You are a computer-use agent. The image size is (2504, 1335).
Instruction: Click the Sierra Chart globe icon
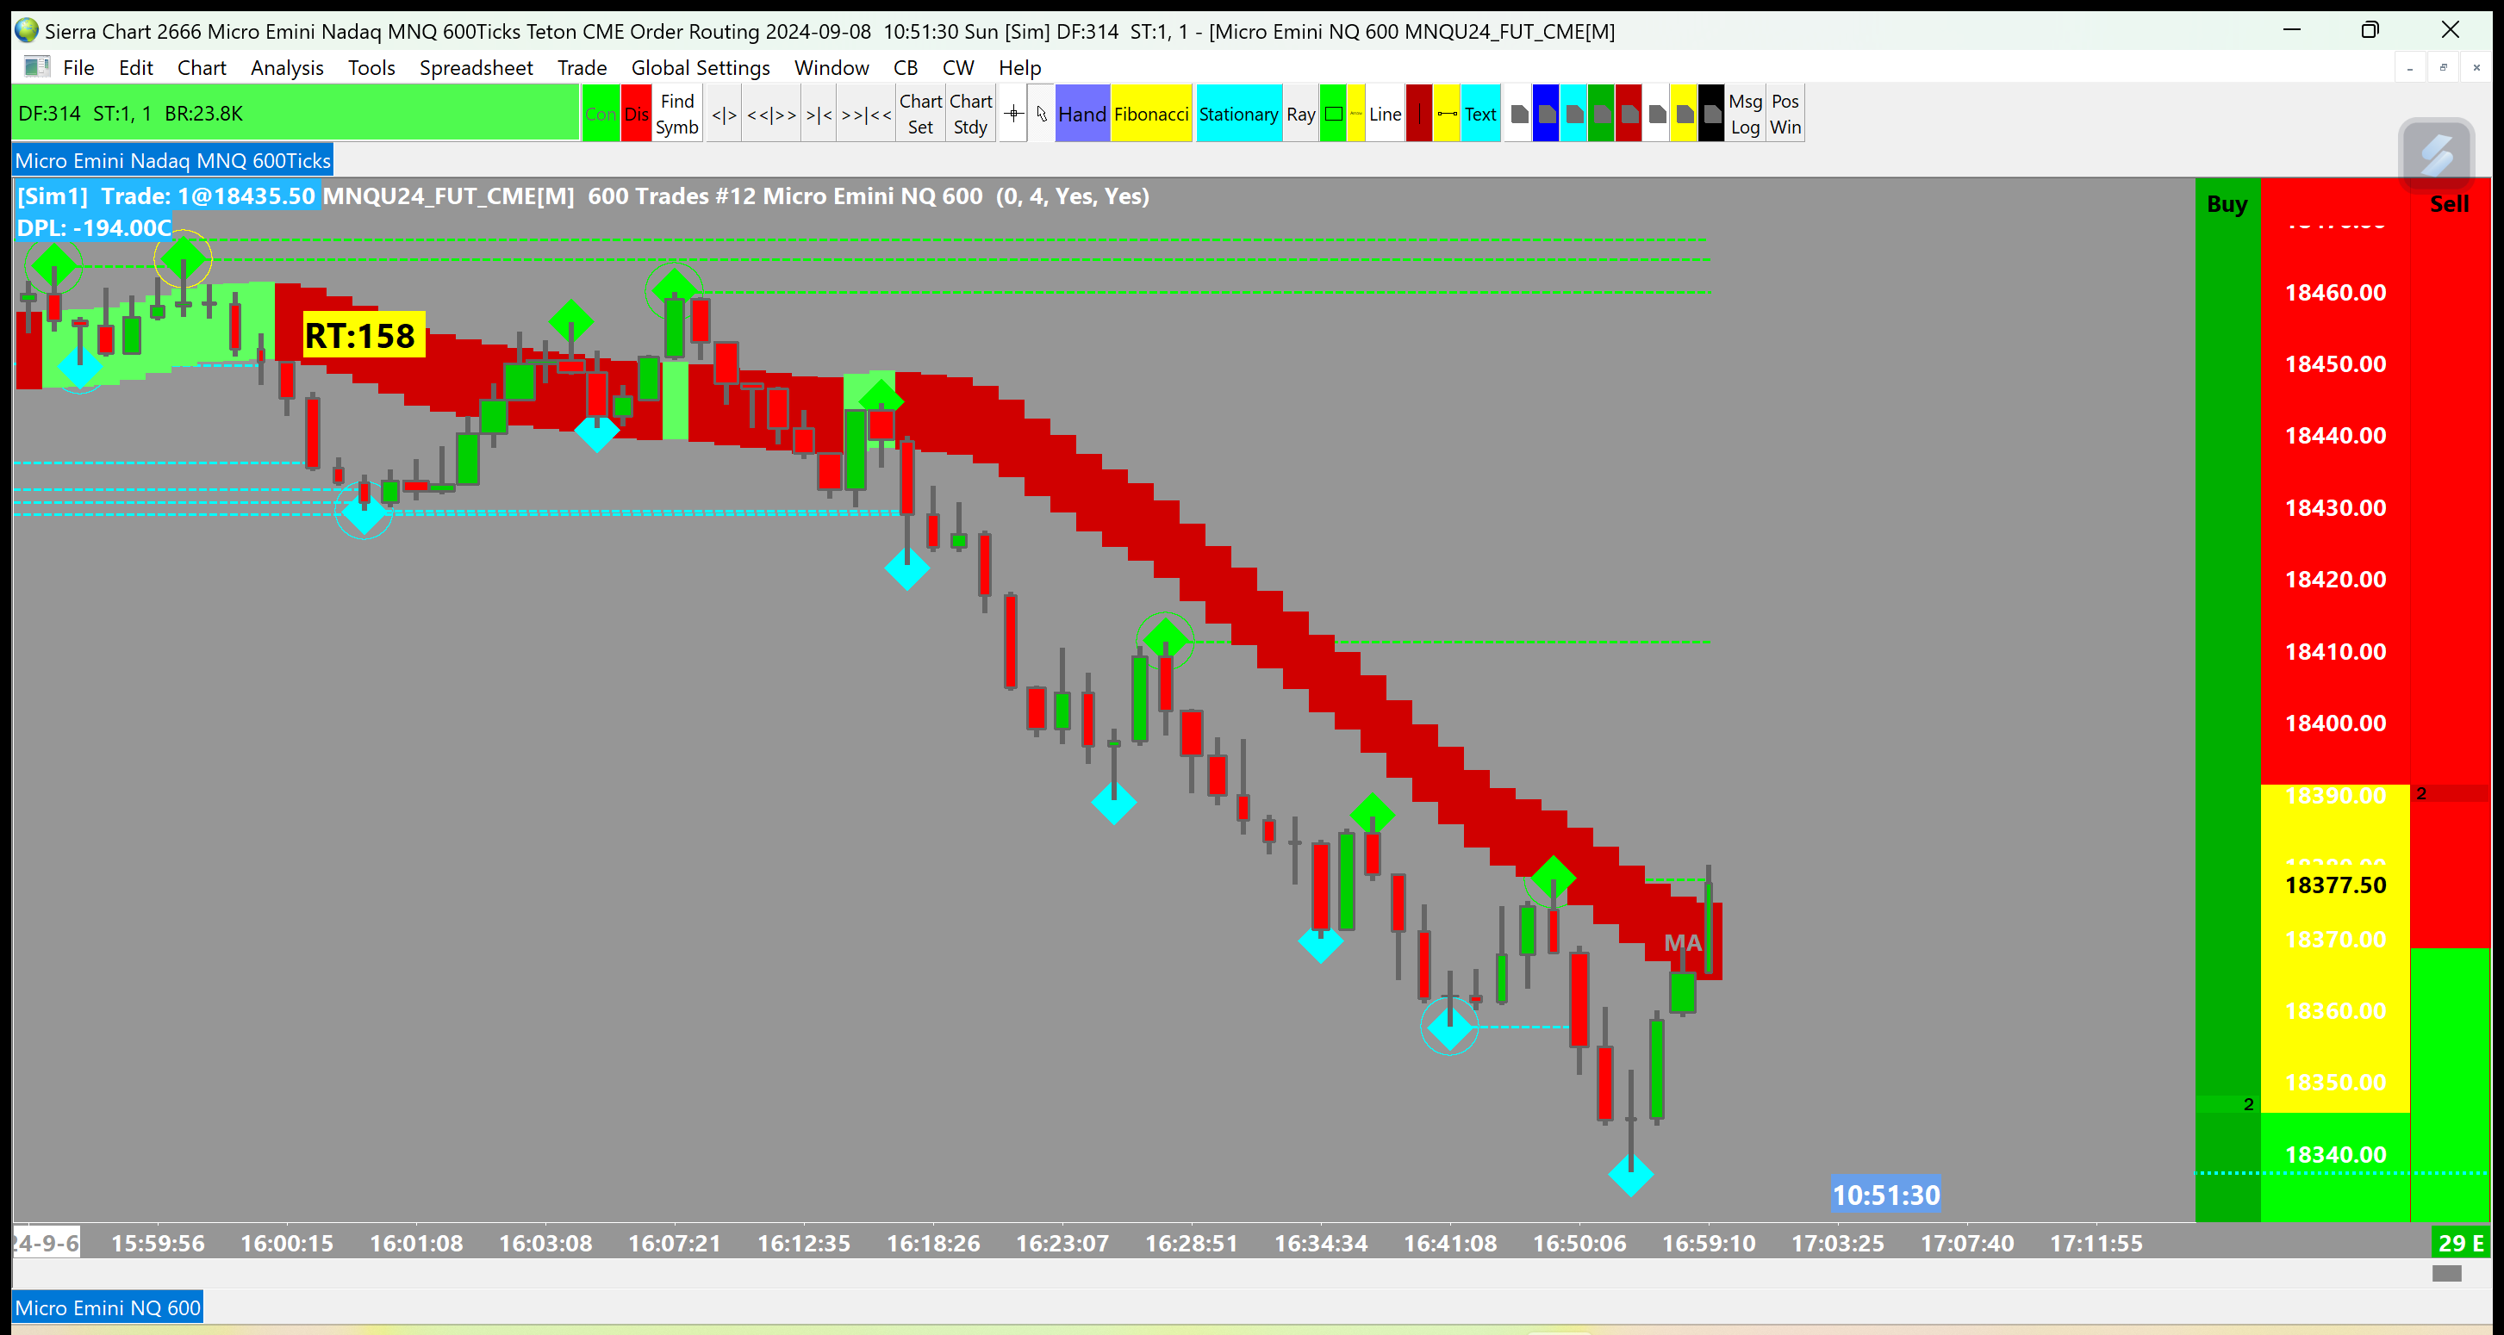pyautogui.click(x=26, y=31)
